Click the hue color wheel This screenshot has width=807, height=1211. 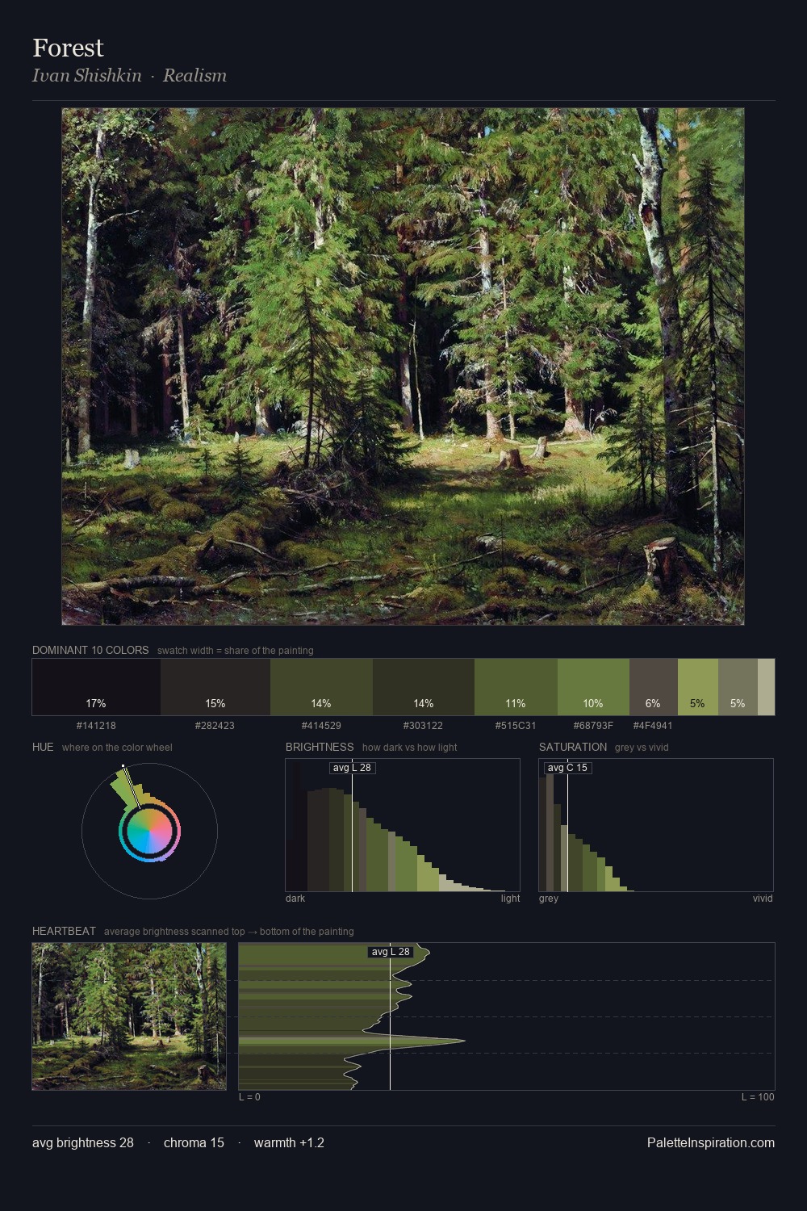coord(149,831)
